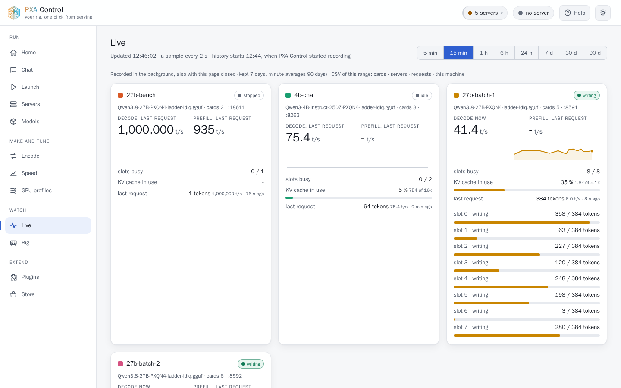This screenshot has width=621, height=388.
Task: Click the stopped badge on 27b-bench
Action: pyautogui.click(x=249, y=95)
